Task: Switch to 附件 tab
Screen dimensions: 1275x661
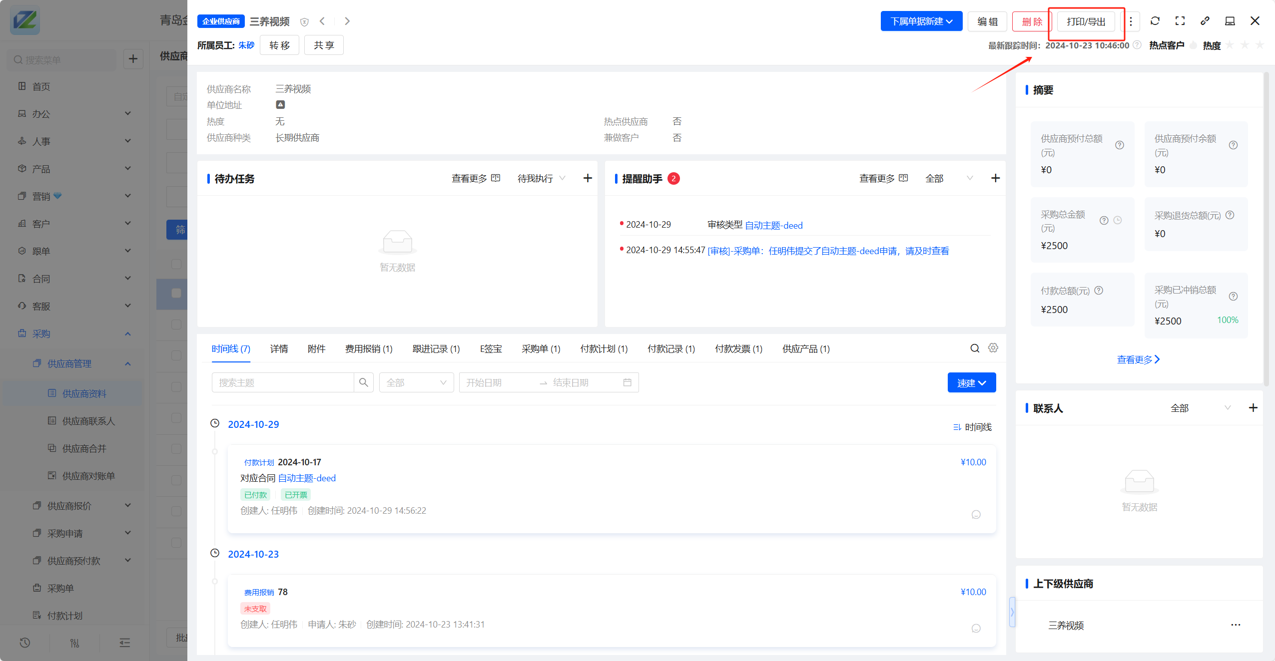Action: (316, 348)
